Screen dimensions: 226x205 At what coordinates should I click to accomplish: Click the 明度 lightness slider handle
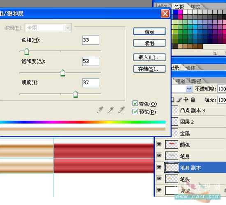[75, 94]
